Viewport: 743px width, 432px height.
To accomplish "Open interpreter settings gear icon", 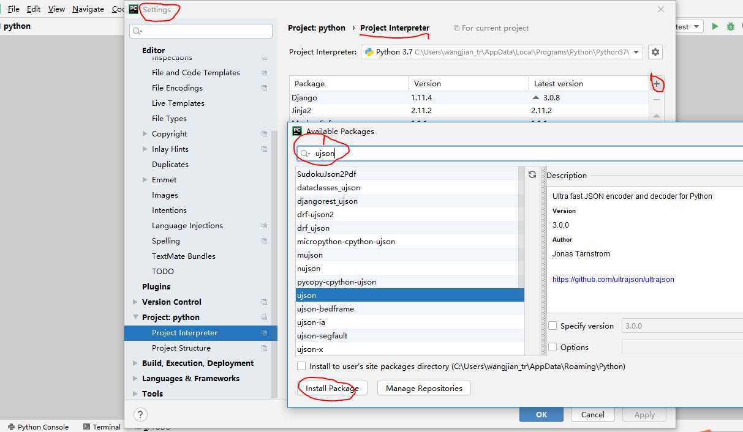I will (x=655, y=52).
